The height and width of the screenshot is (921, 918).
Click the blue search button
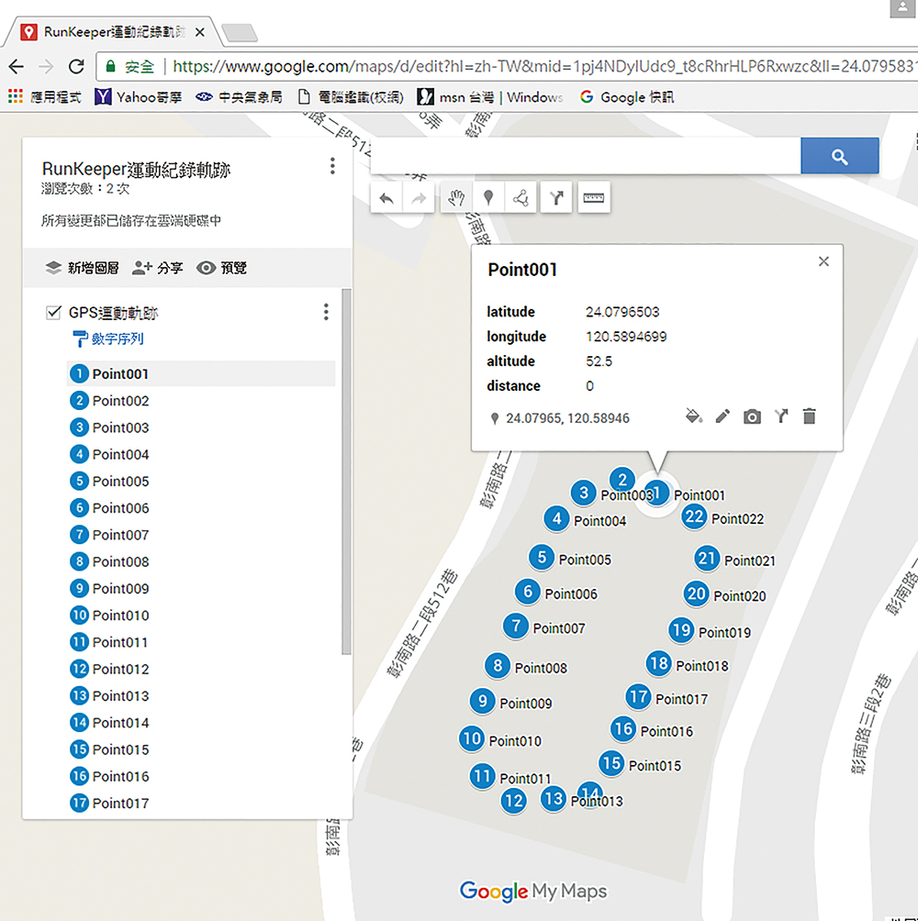pos(840,156)
